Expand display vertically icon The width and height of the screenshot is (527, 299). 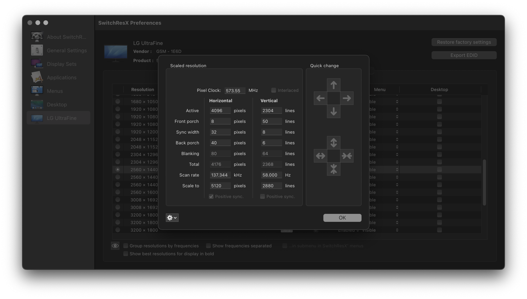pos(334,143)
